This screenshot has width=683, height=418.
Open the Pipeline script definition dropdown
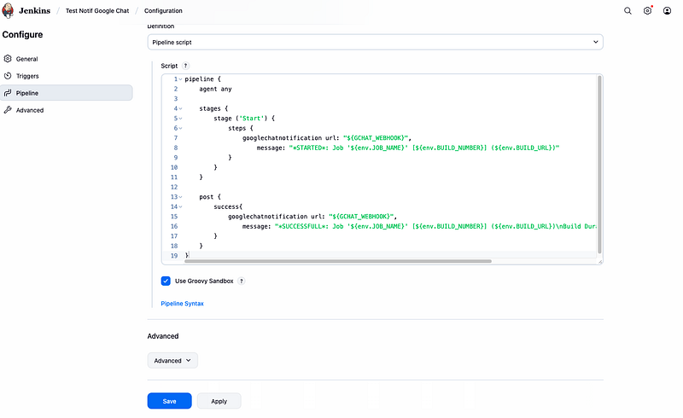[x=375, y=43]
